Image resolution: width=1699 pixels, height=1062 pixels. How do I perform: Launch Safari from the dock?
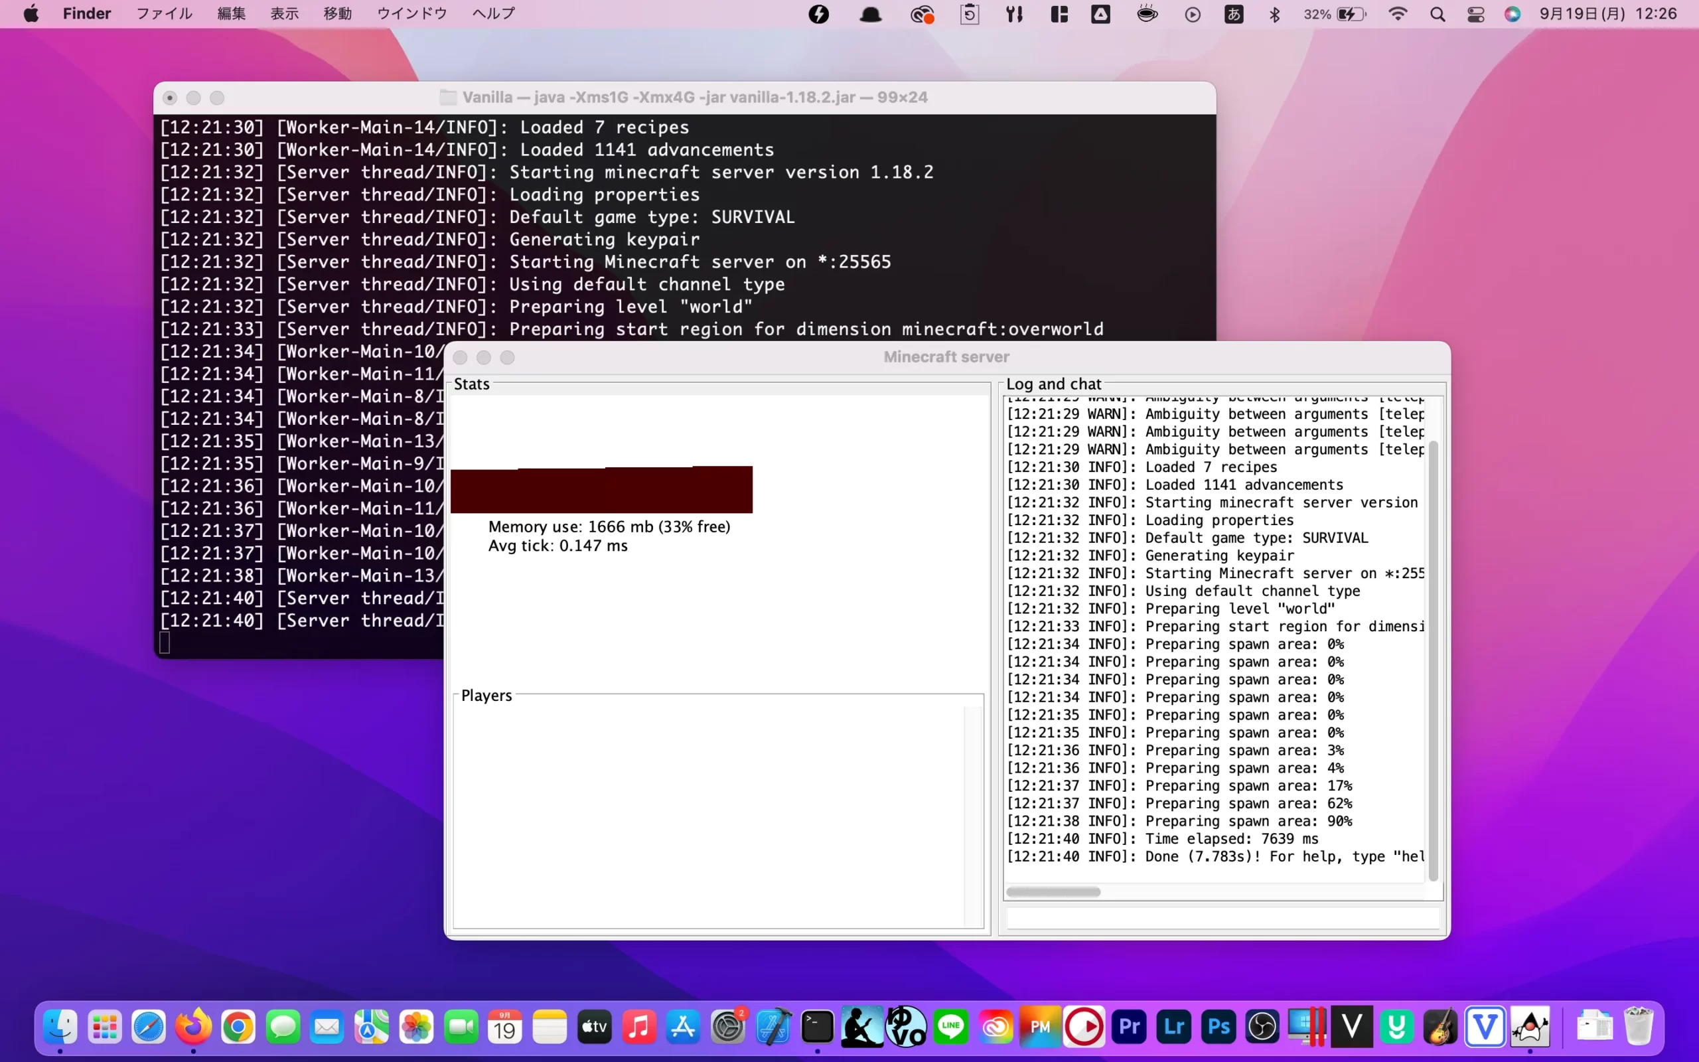(x=149, y=1027)
